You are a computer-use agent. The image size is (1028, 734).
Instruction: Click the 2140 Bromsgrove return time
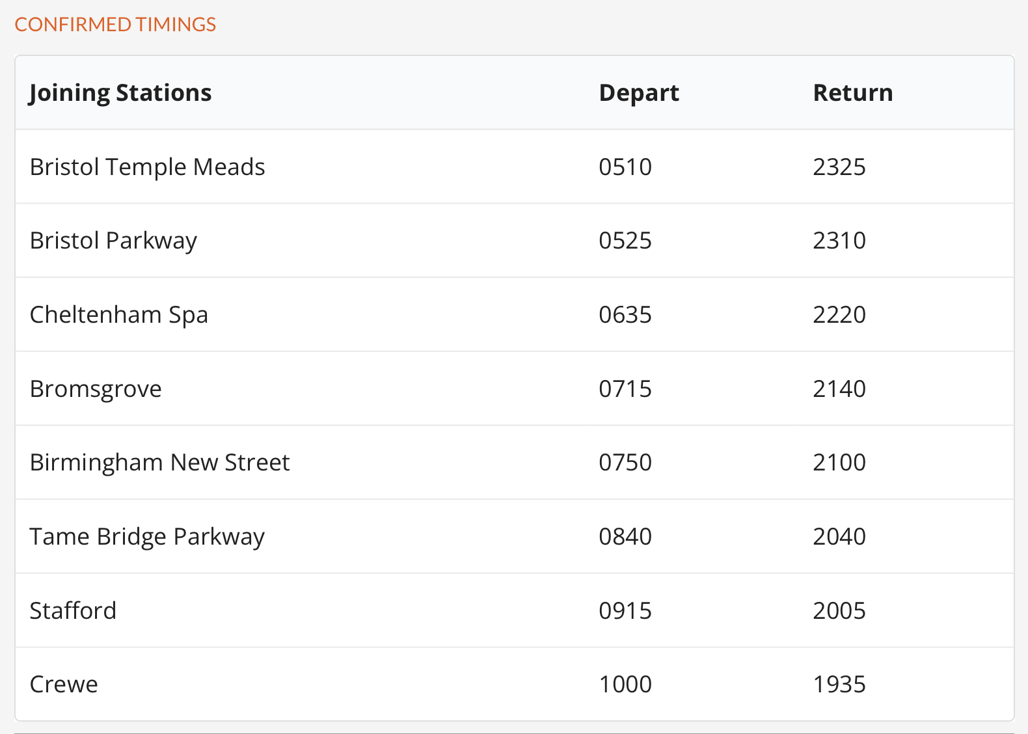click(x=839, y=389)
